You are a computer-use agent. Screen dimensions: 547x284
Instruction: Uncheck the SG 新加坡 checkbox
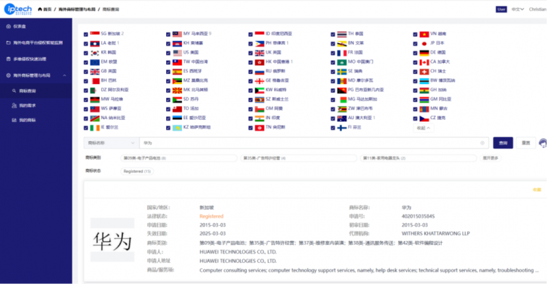tap(85, 33)
